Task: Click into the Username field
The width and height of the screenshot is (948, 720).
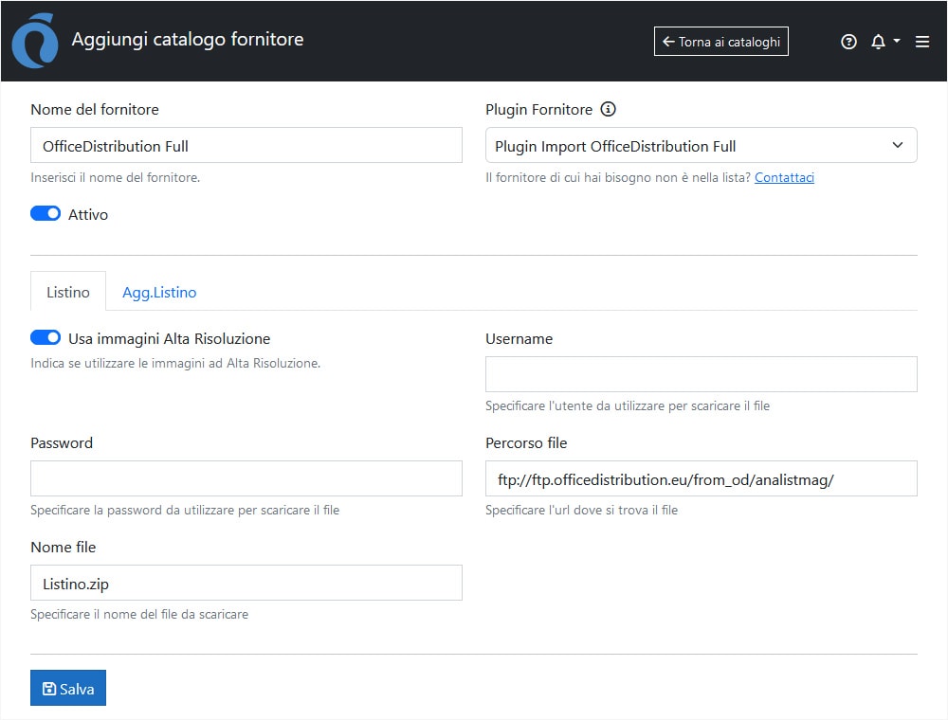Action: point(702,374)
